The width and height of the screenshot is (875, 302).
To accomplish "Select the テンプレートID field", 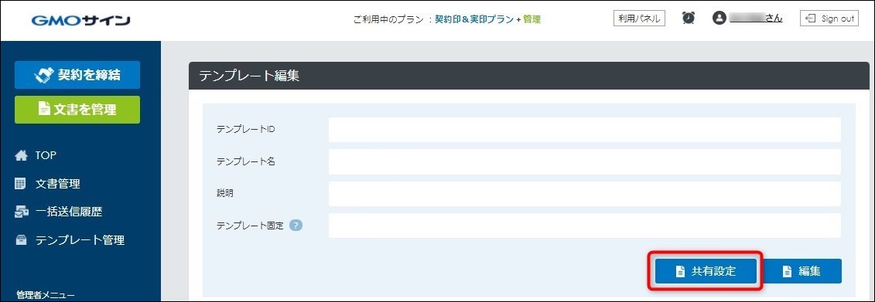I will click(x=585, y=130).
